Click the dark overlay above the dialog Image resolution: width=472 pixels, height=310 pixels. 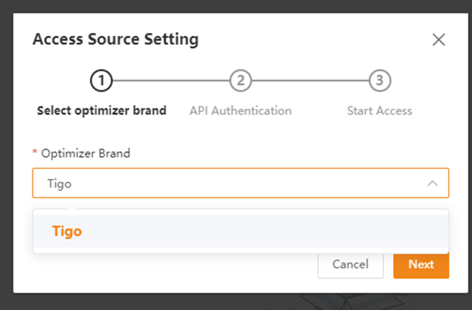click(x=236, y=5)
